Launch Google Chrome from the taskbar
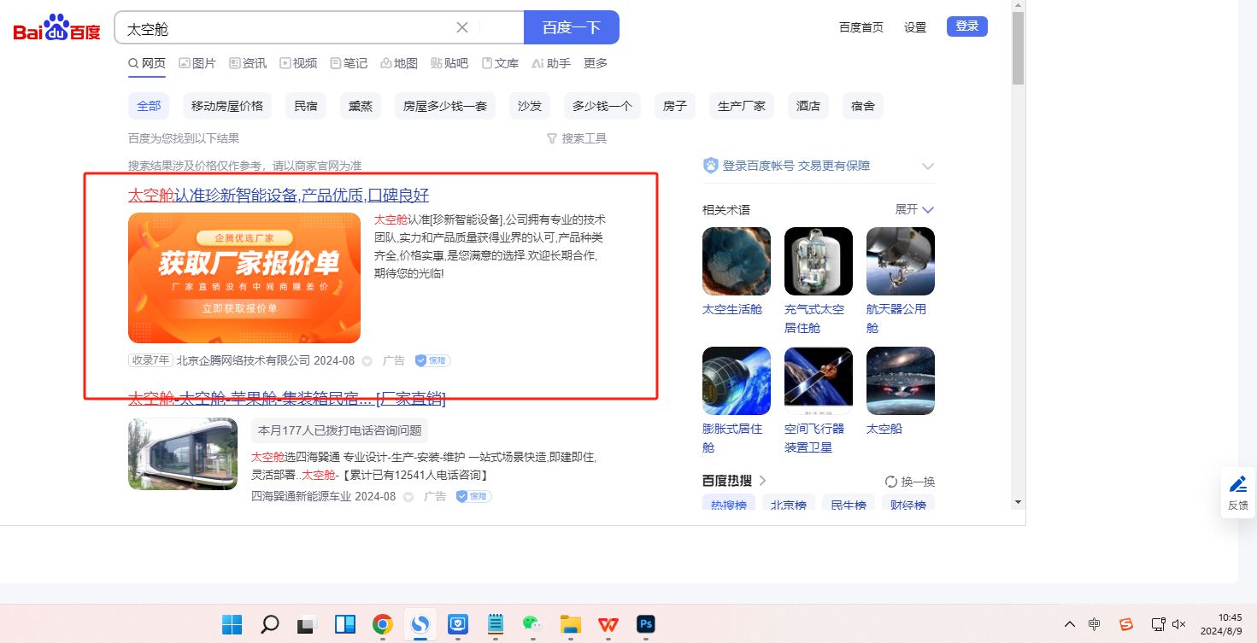This screenshot has height=643, width=1257. (382, 624)
